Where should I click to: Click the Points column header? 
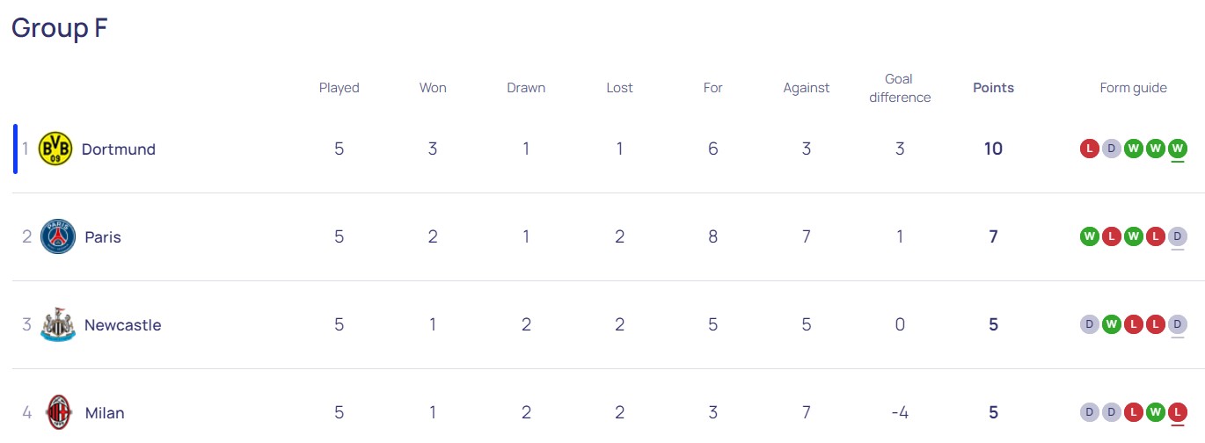tap(993, 88)
